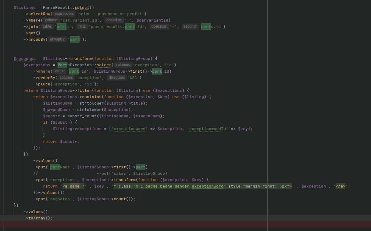Click the selectRaw method call

point(39,14)
